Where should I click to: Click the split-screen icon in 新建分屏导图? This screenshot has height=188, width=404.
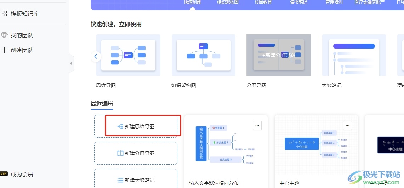(120, 153)
